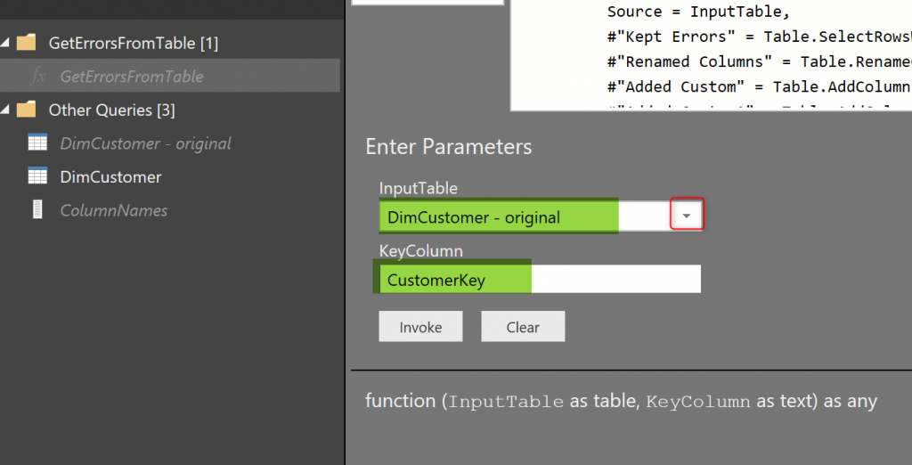The image size is (912, 465).
Task: Click the Other Queries folder icon
Action: (x=27, y=110)
